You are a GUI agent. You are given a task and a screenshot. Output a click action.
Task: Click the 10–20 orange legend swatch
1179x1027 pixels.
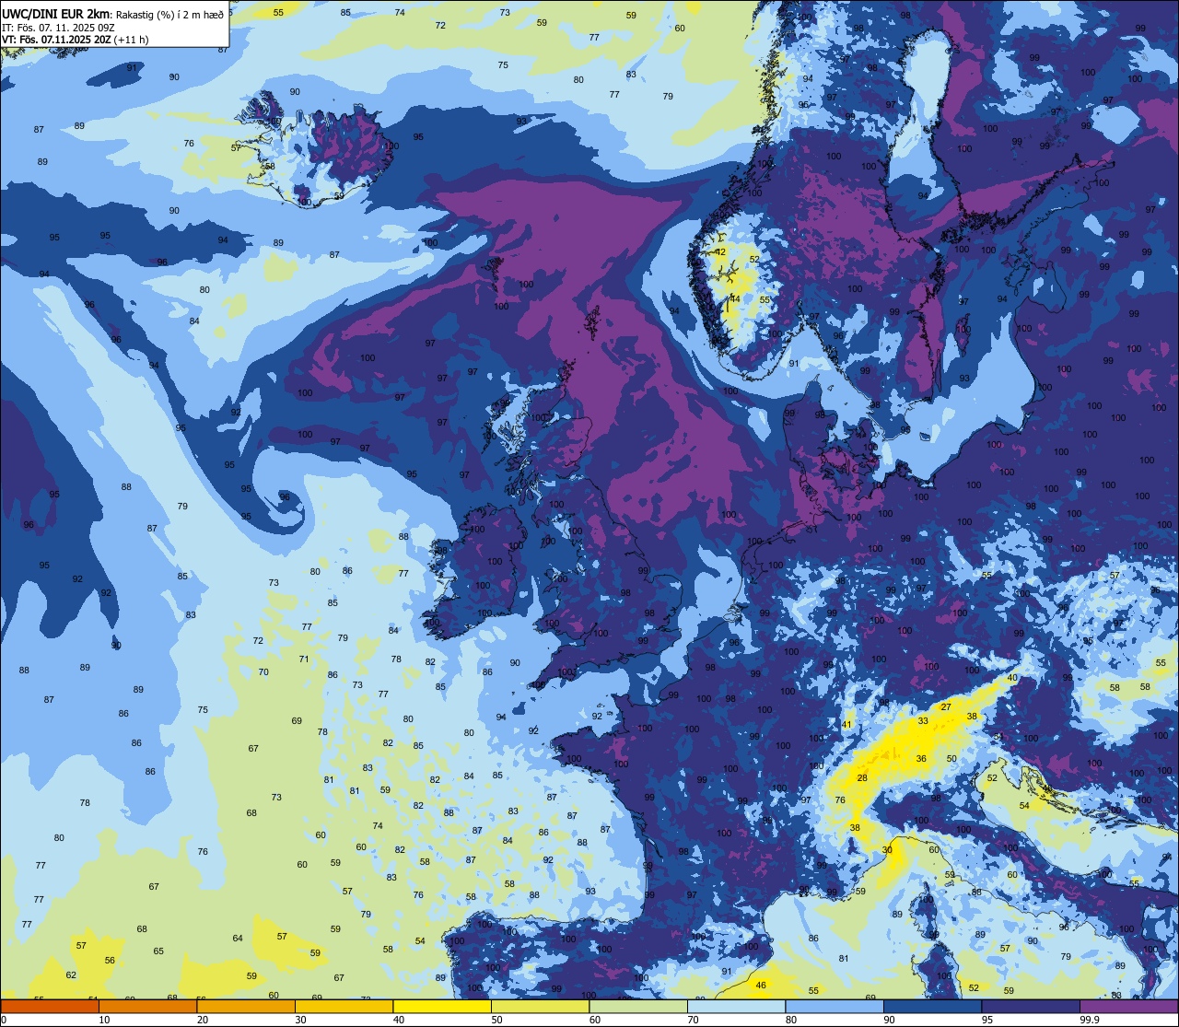(x=148, y=1006)
